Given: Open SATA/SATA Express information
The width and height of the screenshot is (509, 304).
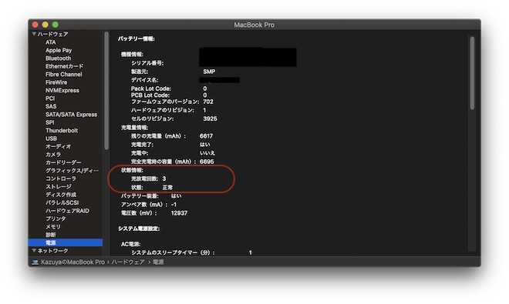Looking at the screenshot, I should 71,115.
